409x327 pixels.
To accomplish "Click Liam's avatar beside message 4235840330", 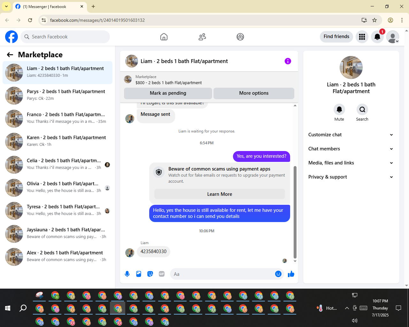I will pos(130,253).
